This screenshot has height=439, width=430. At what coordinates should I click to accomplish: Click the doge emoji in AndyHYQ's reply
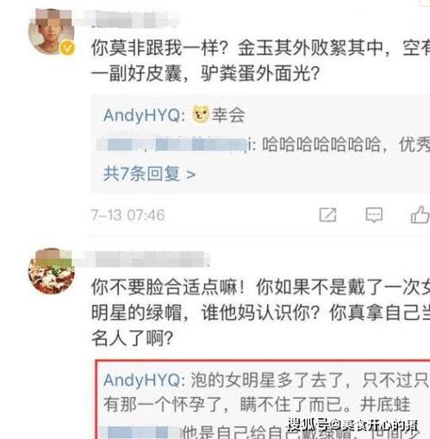201,114
